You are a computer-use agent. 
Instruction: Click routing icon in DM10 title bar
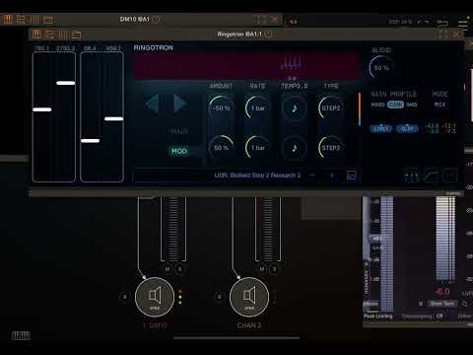click(21, 19)
